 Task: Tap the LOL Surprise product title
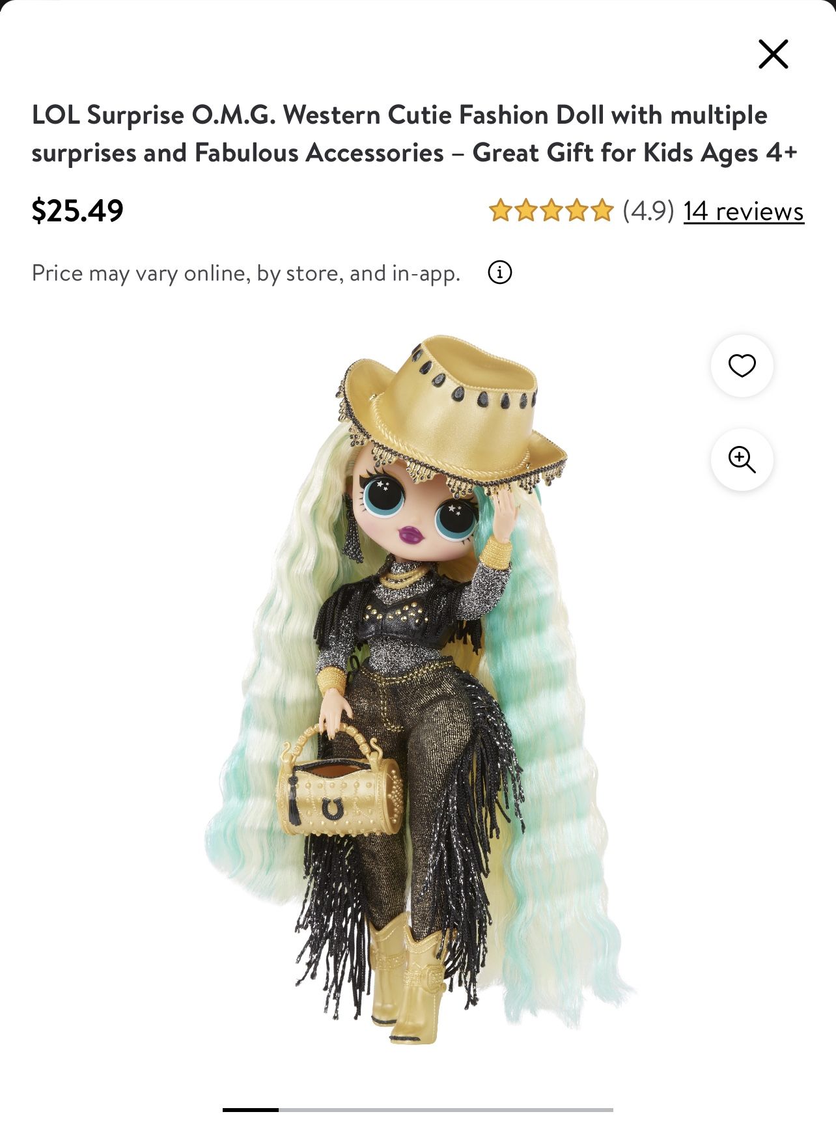coord(414,133)
